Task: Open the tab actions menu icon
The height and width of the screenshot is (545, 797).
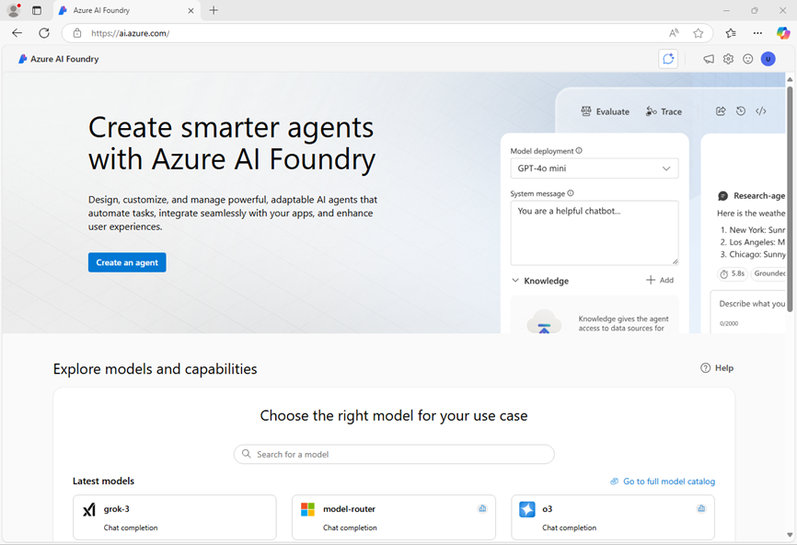Action: pos(37,10)
